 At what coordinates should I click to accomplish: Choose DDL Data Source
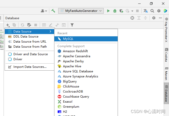click(29, 37)
